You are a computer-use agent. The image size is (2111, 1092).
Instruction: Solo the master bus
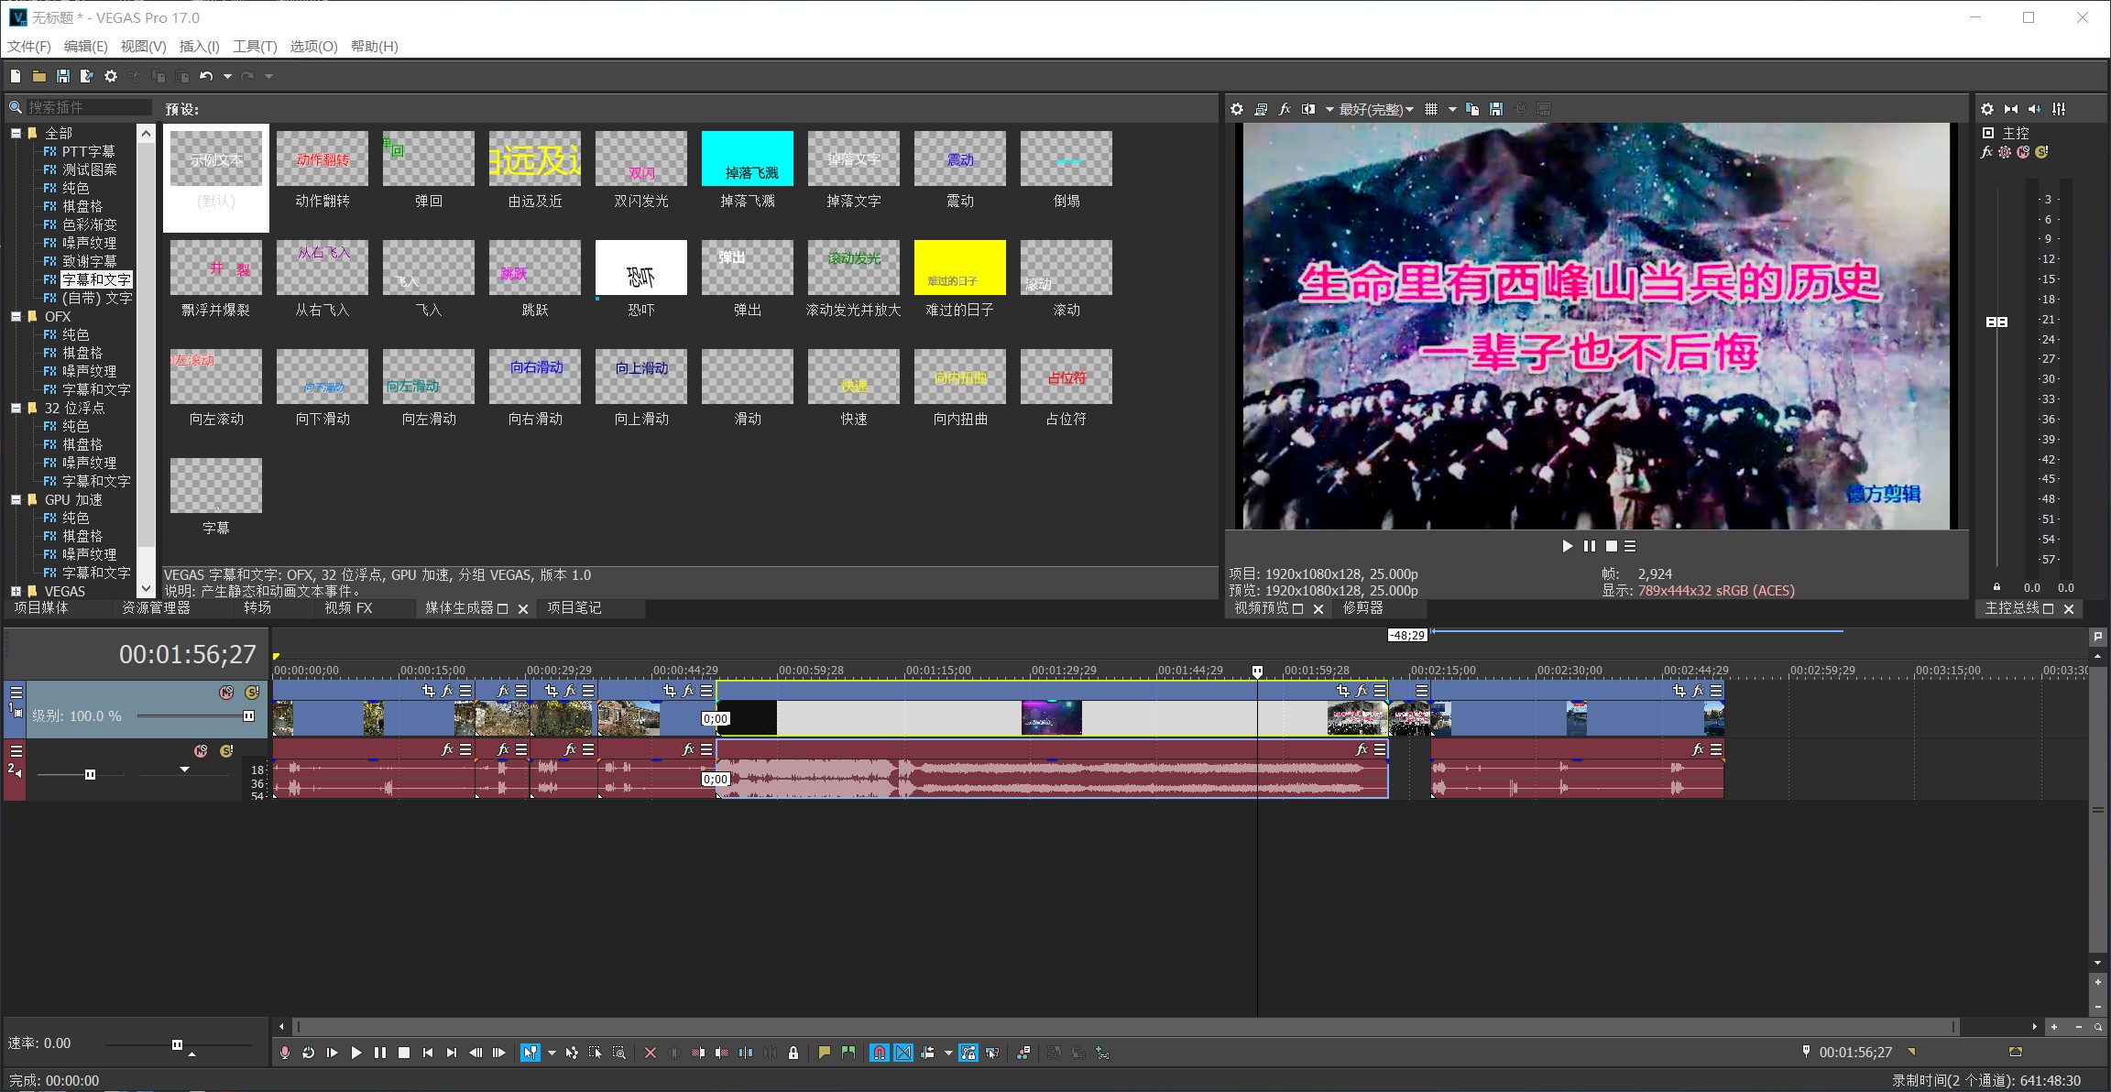2041,152
